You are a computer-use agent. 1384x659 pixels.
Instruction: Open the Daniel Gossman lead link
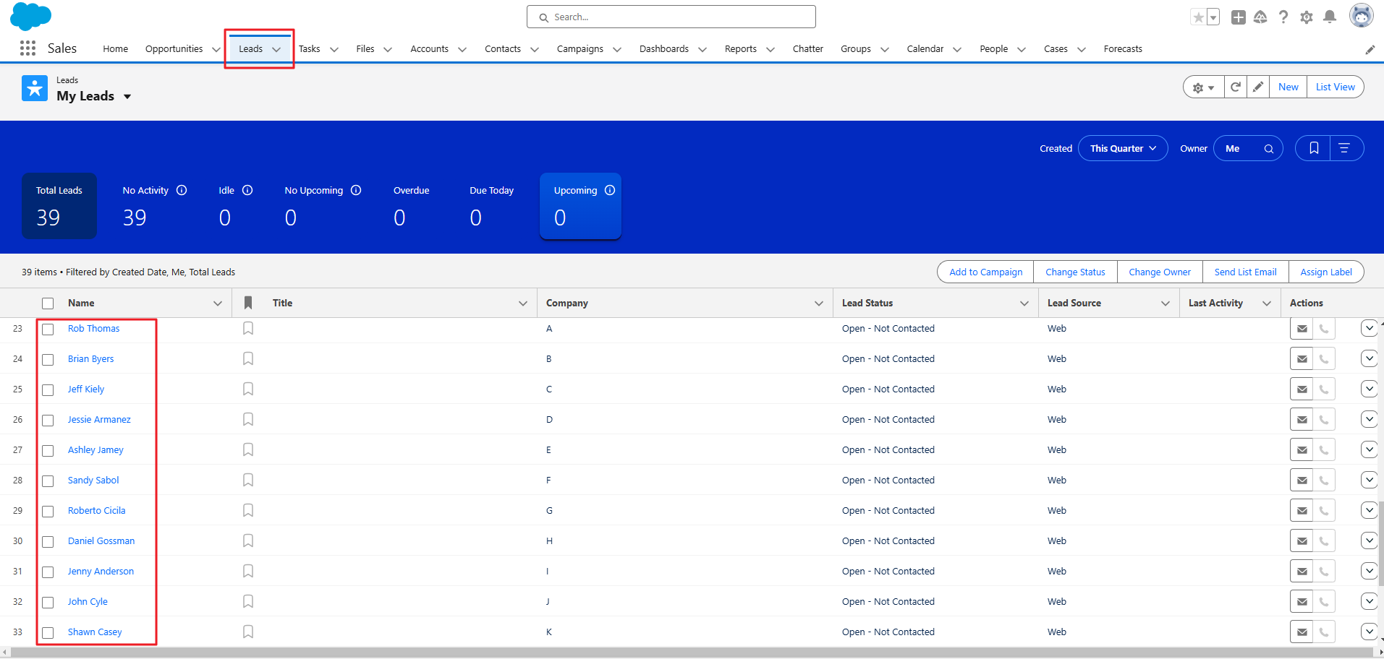[101, 541]
